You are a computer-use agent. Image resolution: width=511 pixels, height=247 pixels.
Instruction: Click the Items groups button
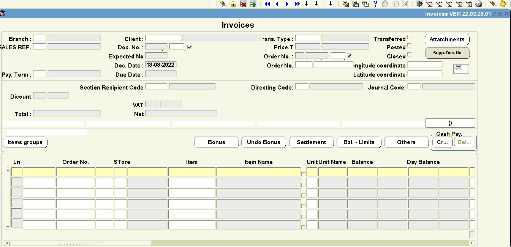(x=25, y=142)
